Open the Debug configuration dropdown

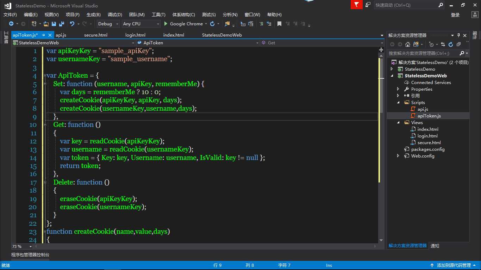[x=108, y=24]
